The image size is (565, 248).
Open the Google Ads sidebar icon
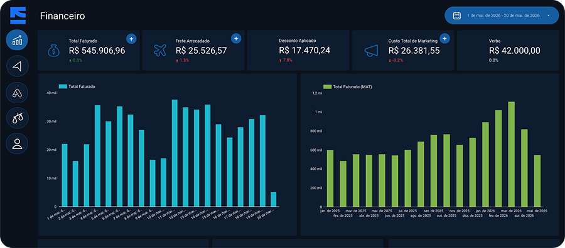[17, 92]
